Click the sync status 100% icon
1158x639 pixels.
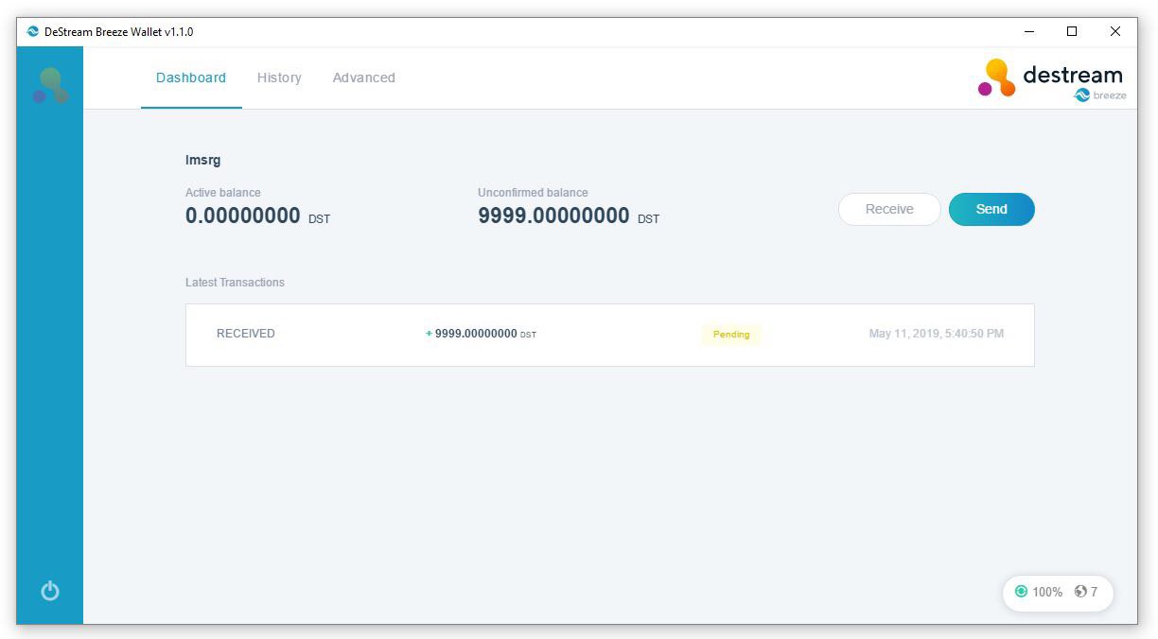pos(1021,592)
